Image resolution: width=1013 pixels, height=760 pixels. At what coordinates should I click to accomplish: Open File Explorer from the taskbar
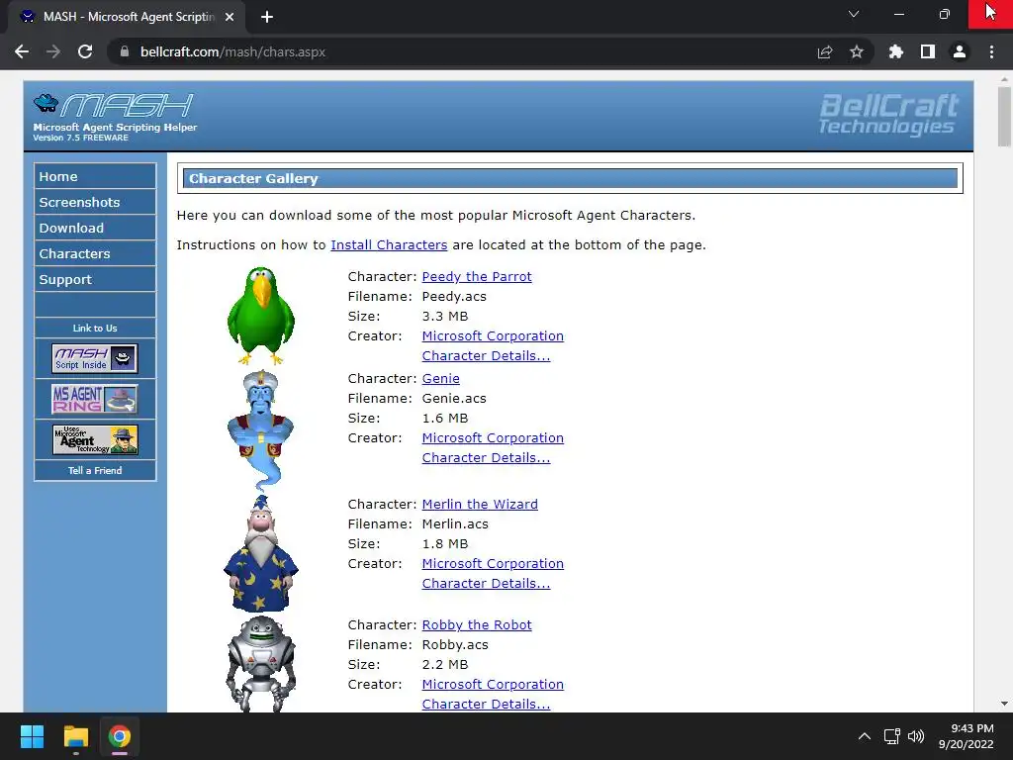click(75, 736)
